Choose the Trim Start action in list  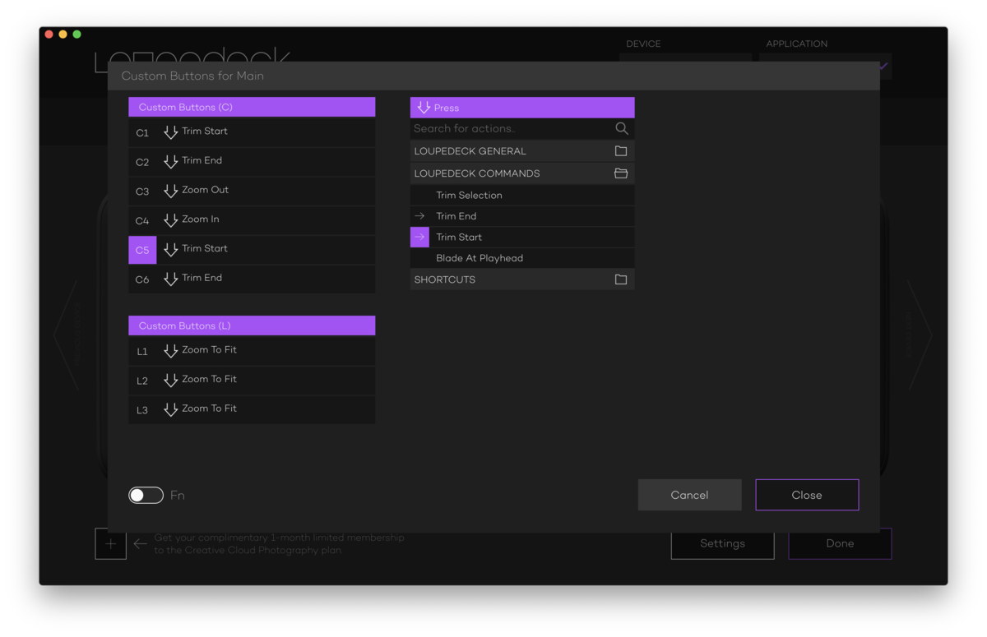[x=522, y=237]
